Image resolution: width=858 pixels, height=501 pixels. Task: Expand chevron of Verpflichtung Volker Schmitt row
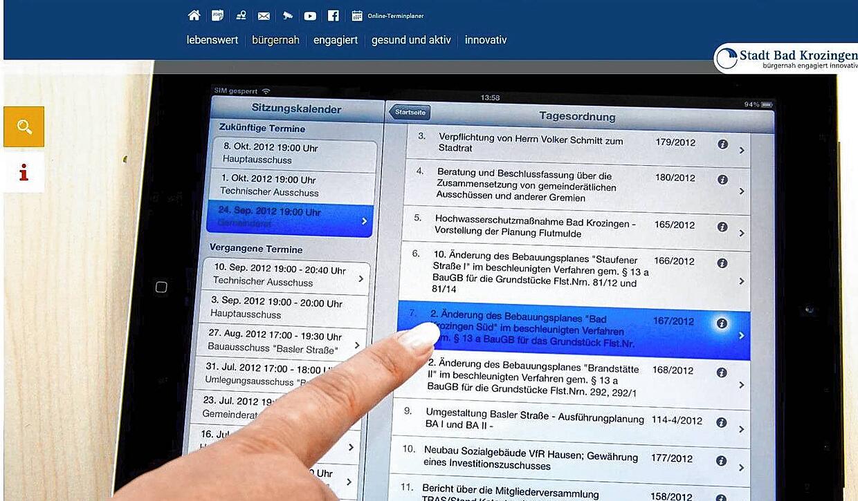point(742,150)
